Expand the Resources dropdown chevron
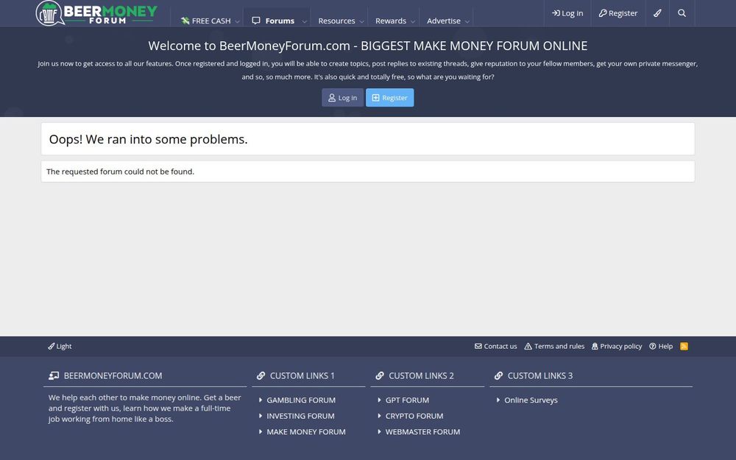 tap(361, 21)
